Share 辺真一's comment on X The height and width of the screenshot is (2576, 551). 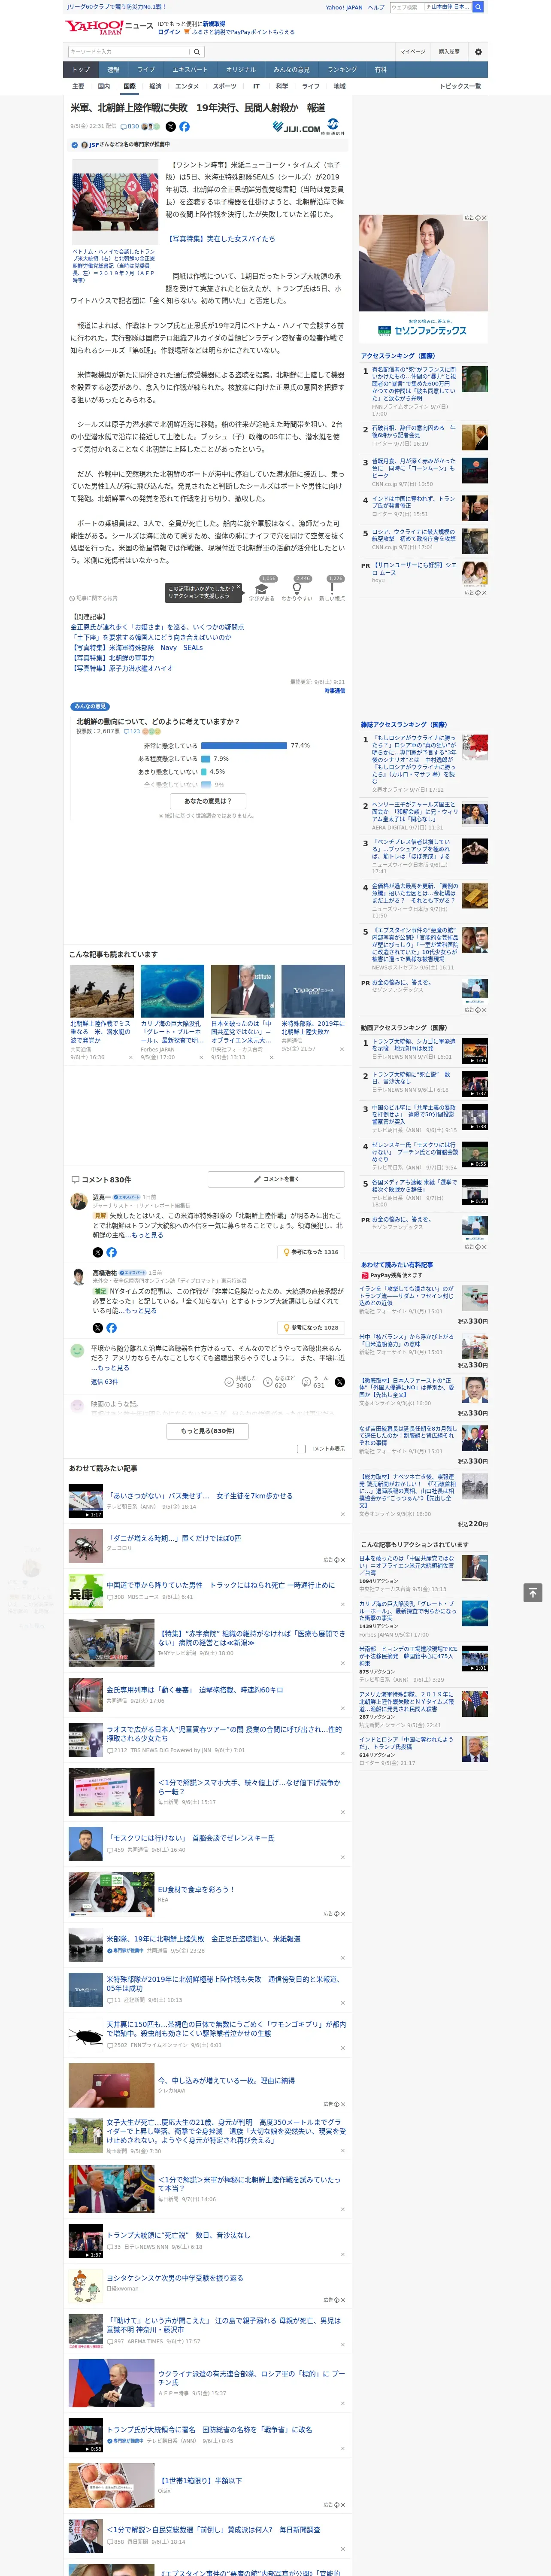[x=97, y=1252]
